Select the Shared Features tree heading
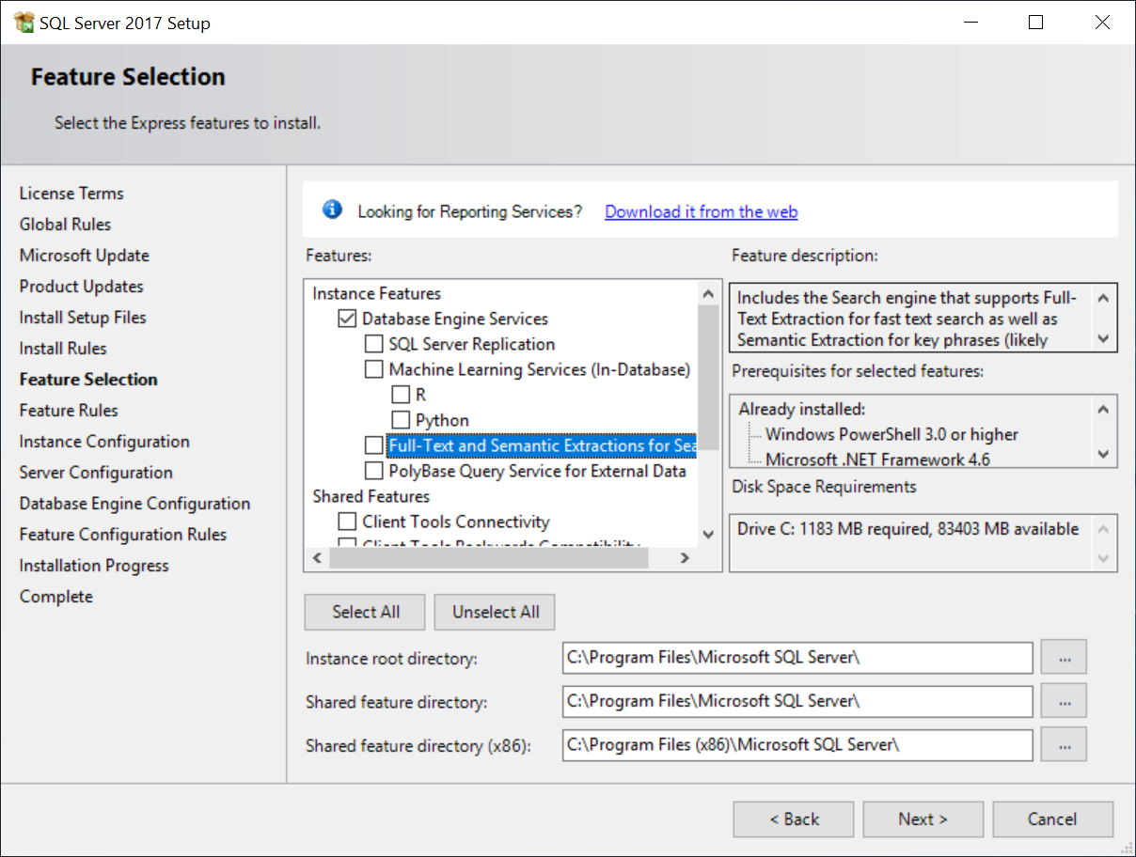 pyautogui.click(x=371, y=496)
